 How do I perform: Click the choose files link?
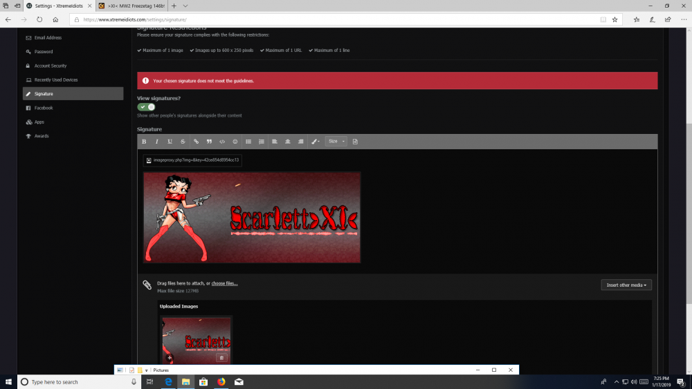[x=224, y=283]
